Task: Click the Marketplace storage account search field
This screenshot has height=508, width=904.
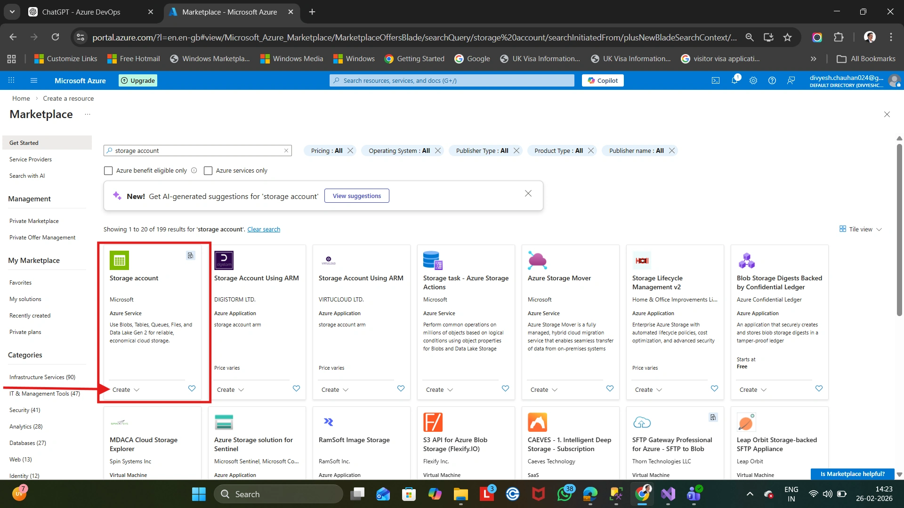Action: click(x=198, y=151)
